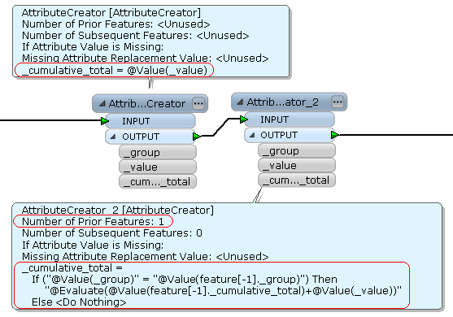Viewport: 453px width, 317px height.
Task: Click the green INPUT arrow on AttributeCreator_2
Action: click(x=244, y=119)
